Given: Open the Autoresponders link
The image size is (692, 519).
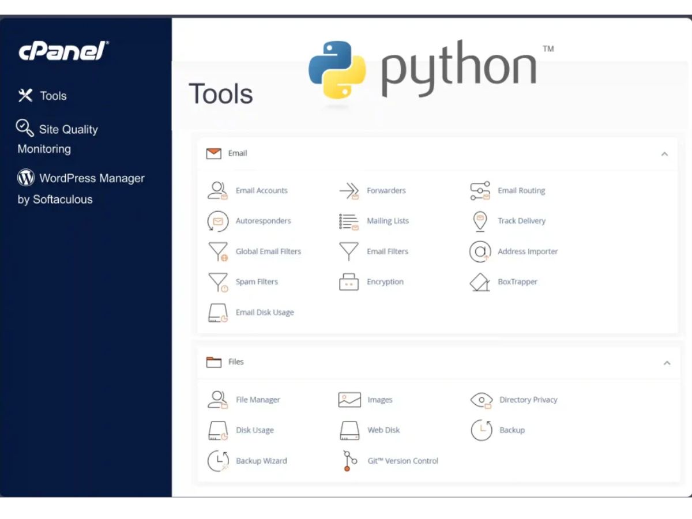Looking at the screenshot, I should pyautogui.click(x=263, y=221).
